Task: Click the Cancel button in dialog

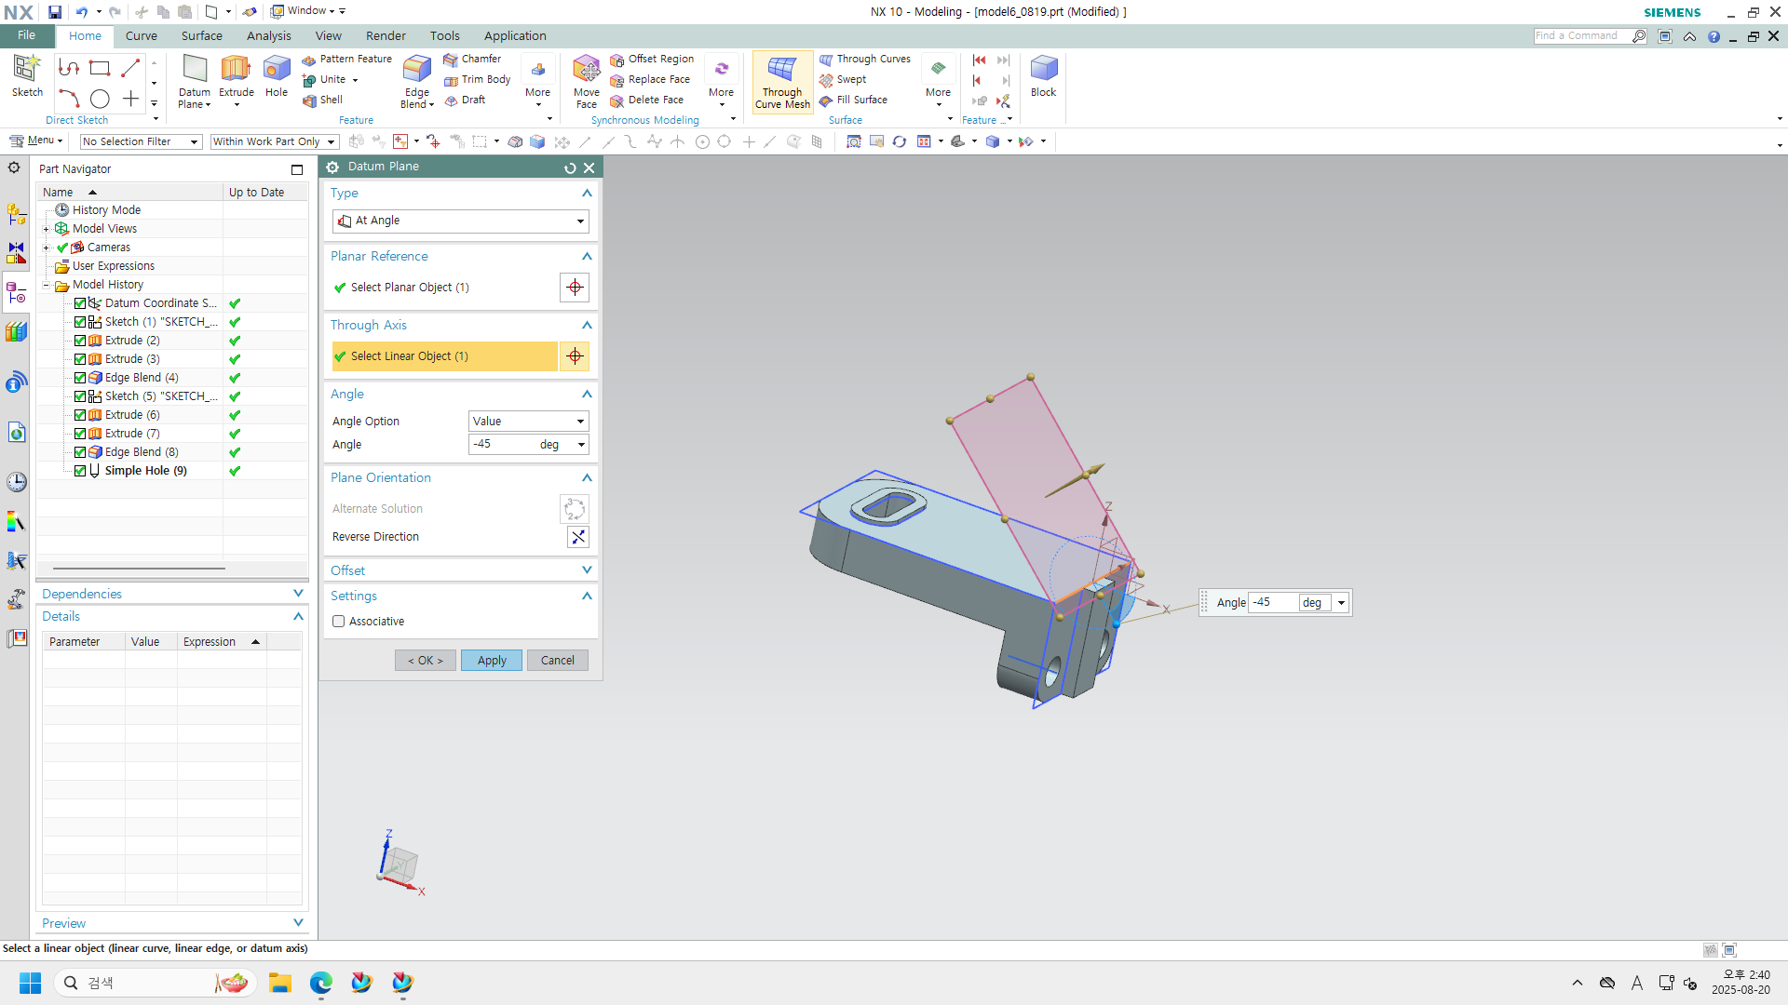Action: (557, 661)
